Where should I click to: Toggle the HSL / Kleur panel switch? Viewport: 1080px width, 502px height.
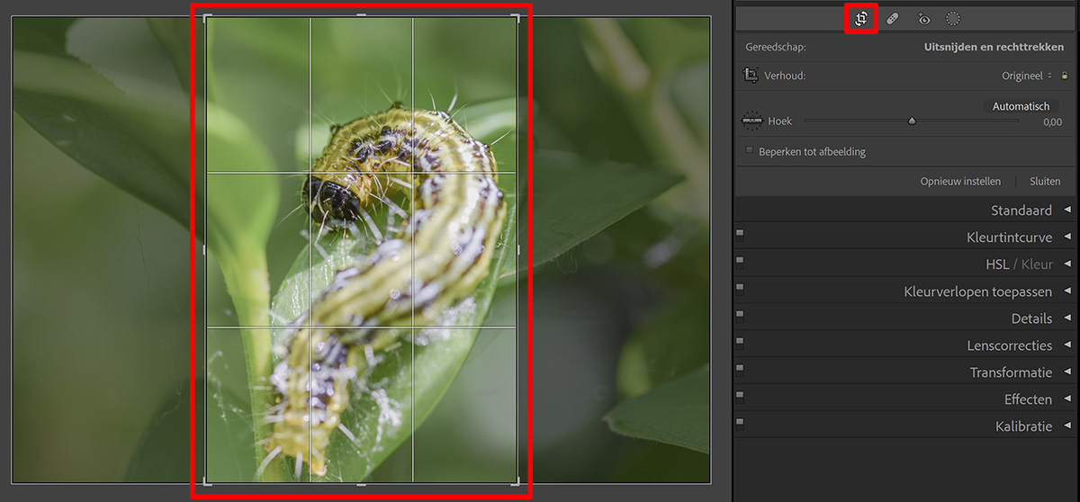[740, 261]
